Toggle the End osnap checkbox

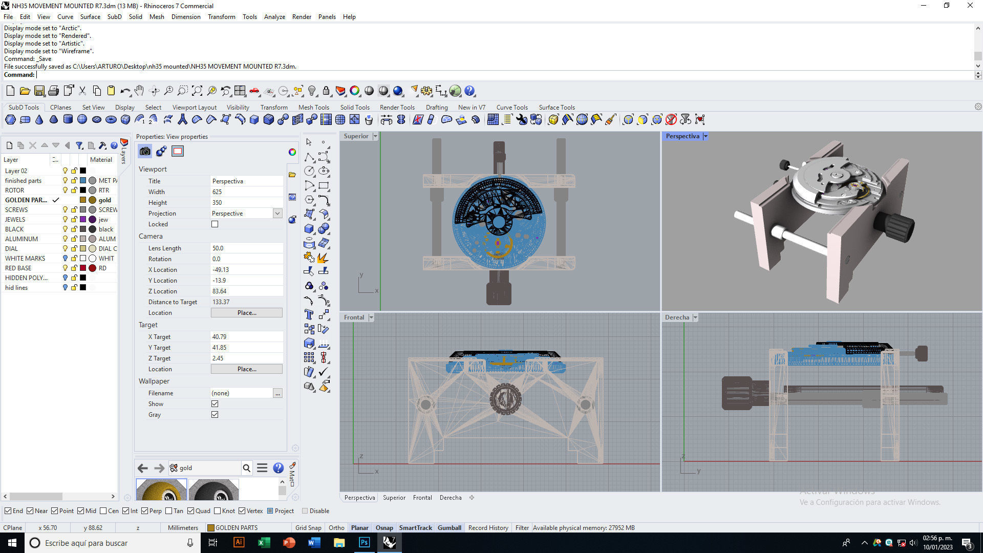point(8,511)
